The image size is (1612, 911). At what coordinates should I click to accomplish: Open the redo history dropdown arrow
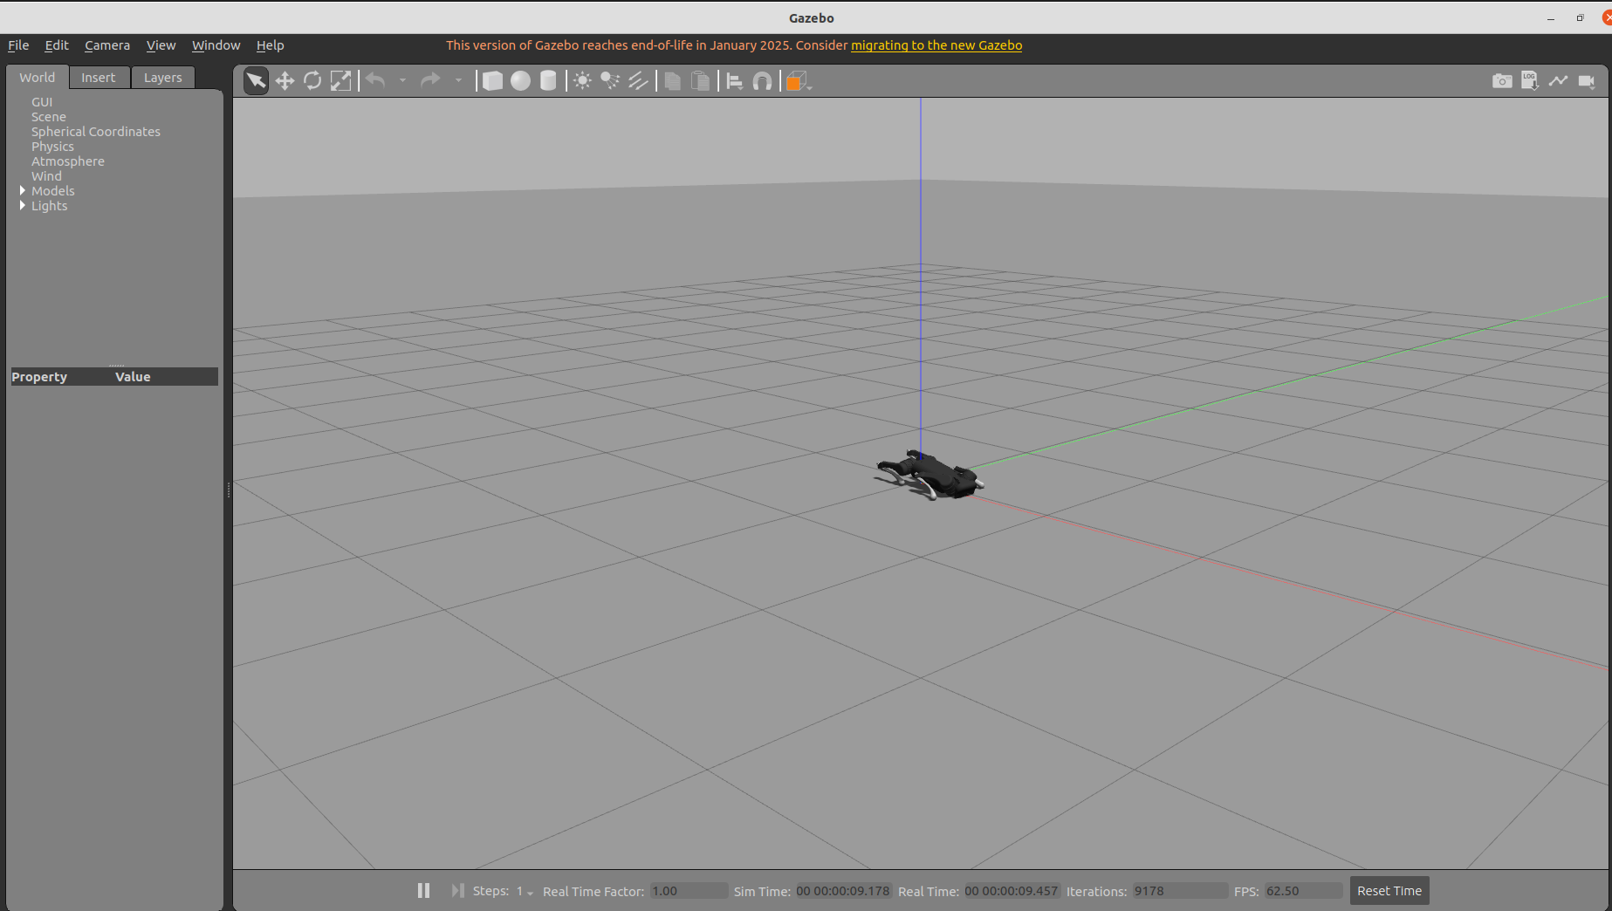458,81
